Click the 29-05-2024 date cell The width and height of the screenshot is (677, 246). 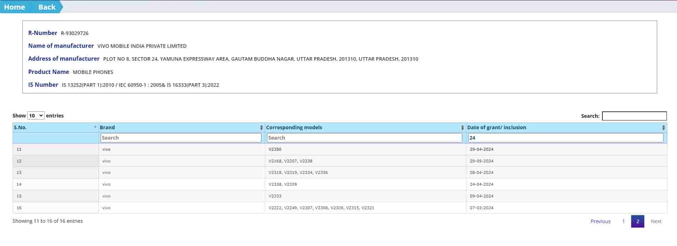[481, 161]
